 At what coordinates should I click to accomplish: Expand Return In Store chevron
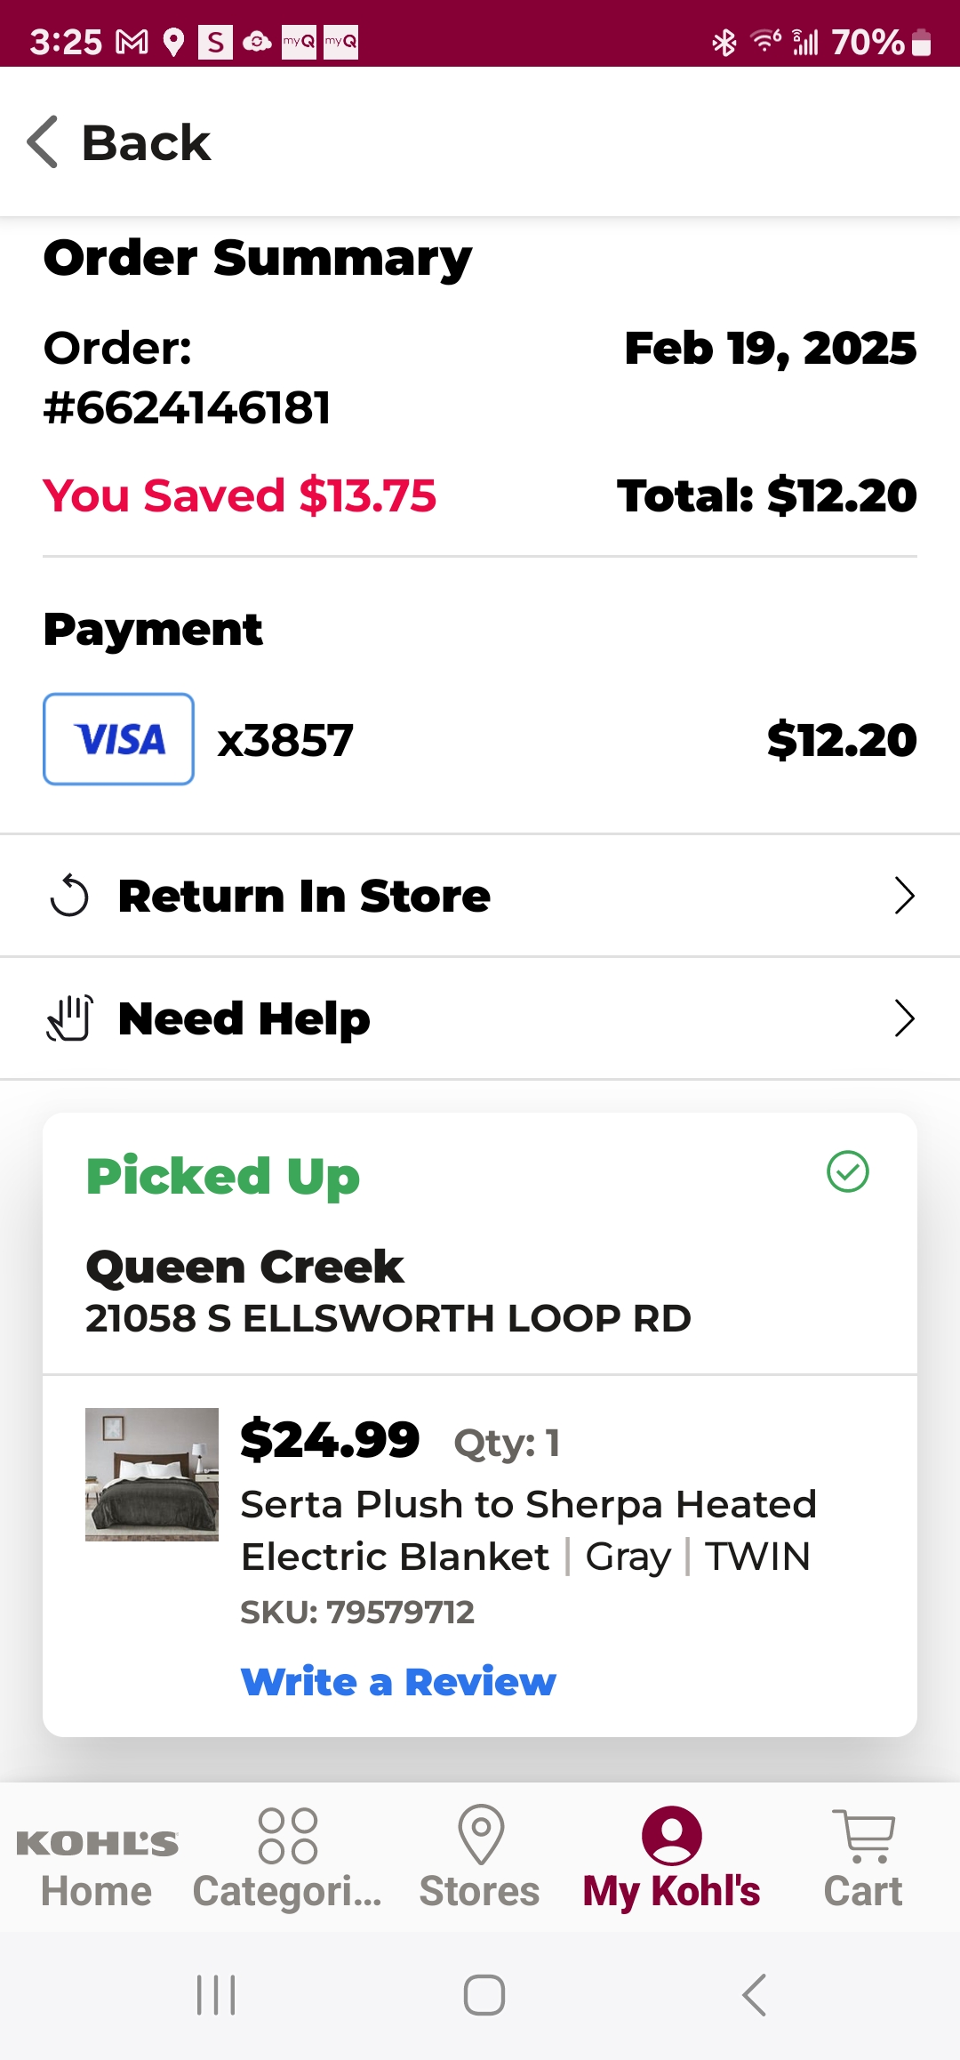[904, 896]
